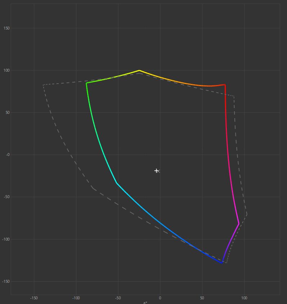Click the magenta corner vertex of the colored gamut
The height and width of the screenshot is (304, 287).
point(239,224)
